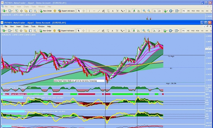Switch to M5 timeframe in front window
Viewport: 213px width, 128px height.
pos(188,31)
